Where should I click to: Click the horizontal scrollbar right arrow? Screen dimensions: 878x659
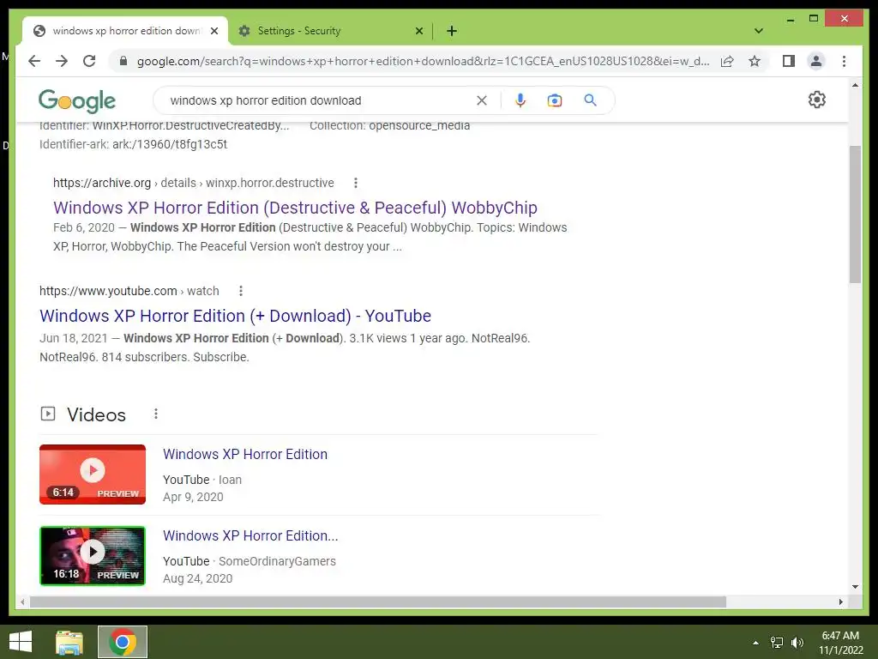pyautogui.click(x=841, y=602)
